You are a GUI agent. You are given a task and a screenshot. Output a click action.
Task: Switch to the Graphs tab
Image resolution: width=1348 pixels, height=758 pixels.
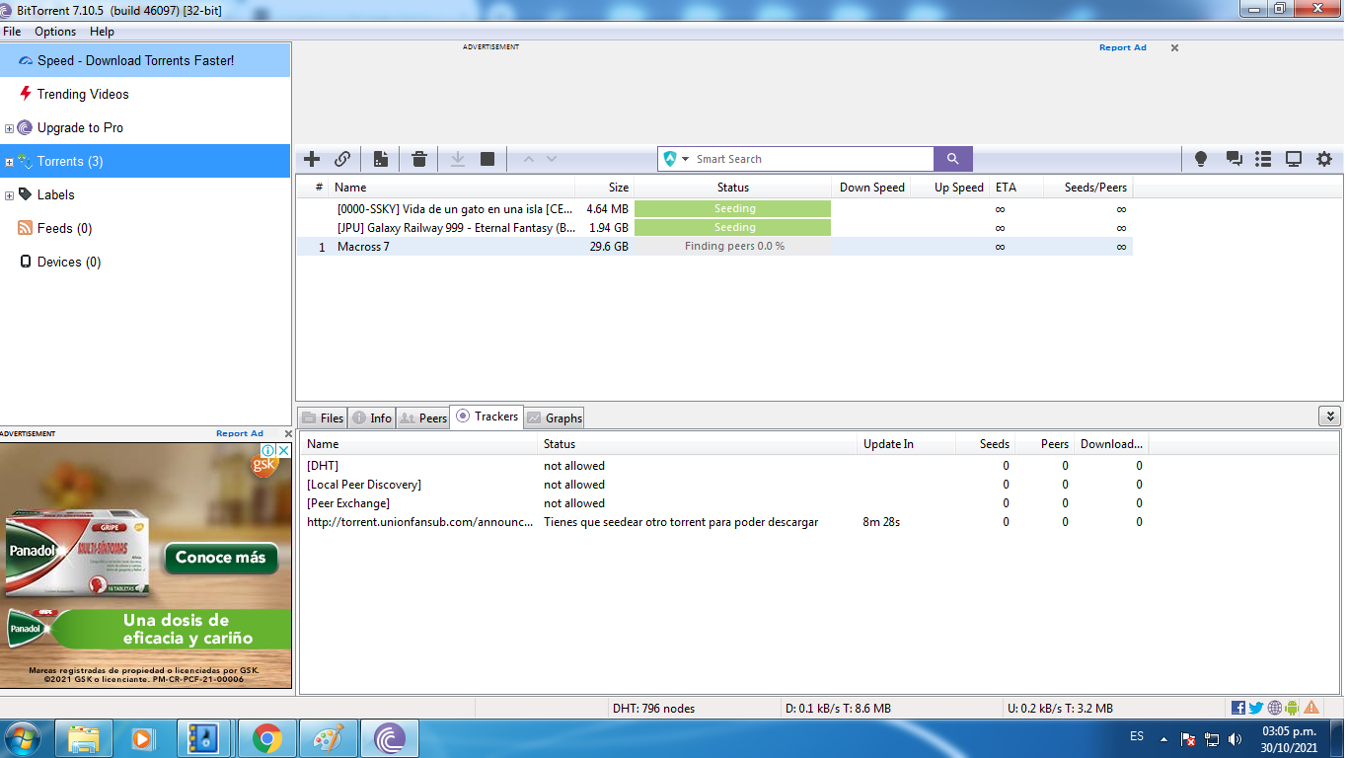555,418
